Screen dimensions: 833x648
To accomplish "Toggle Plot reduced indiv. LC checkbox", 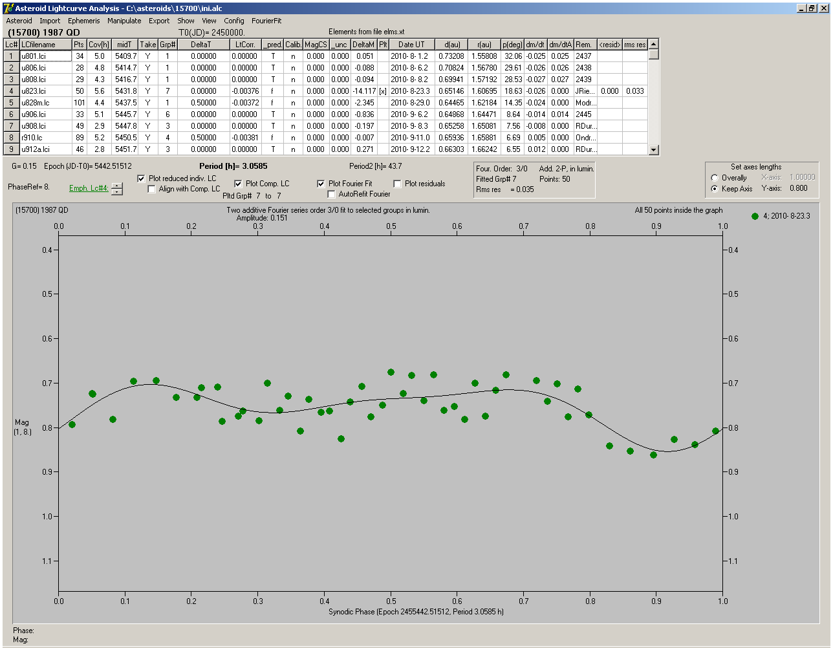I will coord(142,178).
